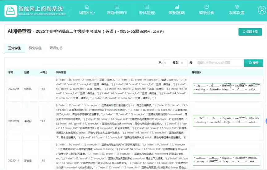Open 系统设置 gear icon
Image resolution: width=267 pixels, height=170 pixels.
pyautogui.click(x=236, y=7)
